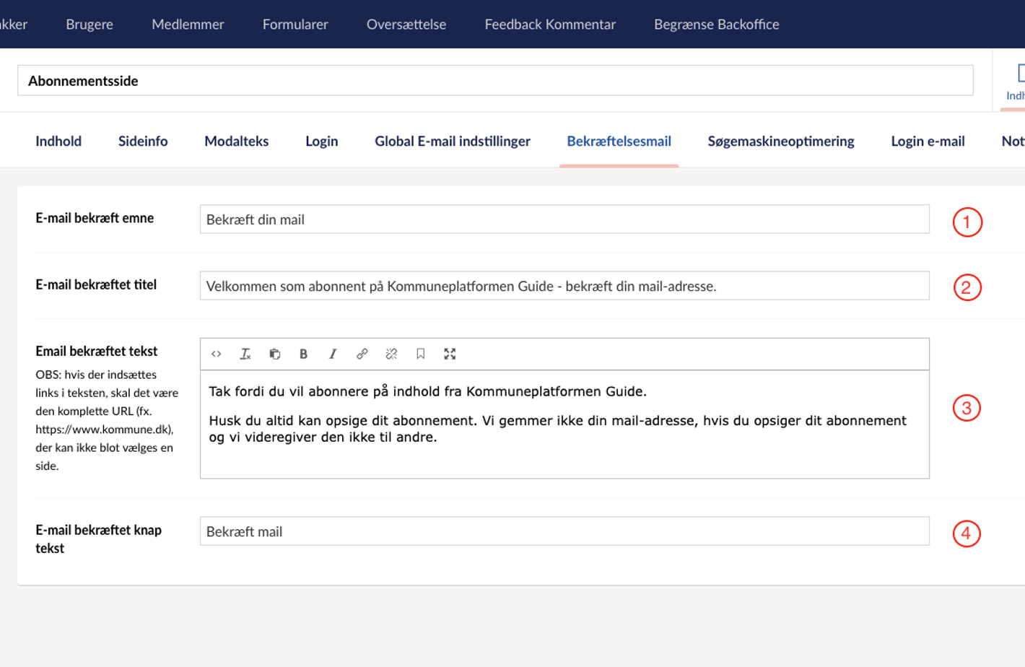Viewport: 1025px width, 667px height.
Task: Click inside the Email bekræftet tekst body
Action: [x=564, y=424]
